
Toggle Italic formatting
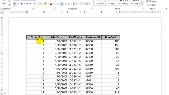18,4
